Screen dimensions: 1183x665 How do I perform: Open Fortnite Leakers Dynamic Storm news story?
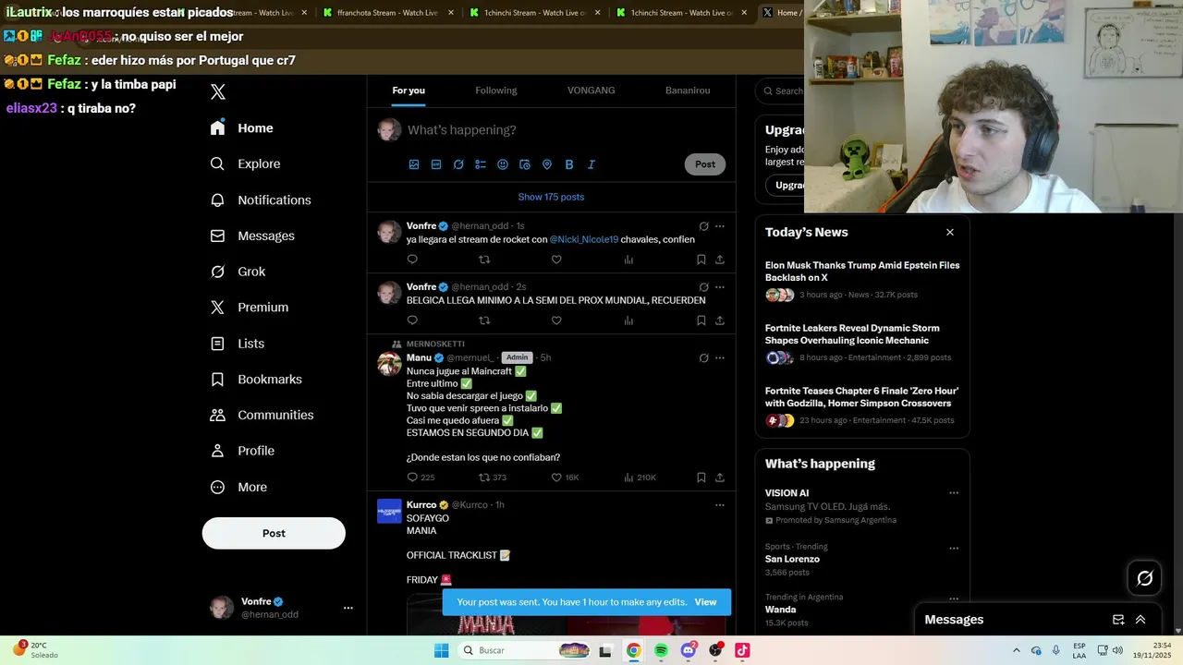(852, 334)
